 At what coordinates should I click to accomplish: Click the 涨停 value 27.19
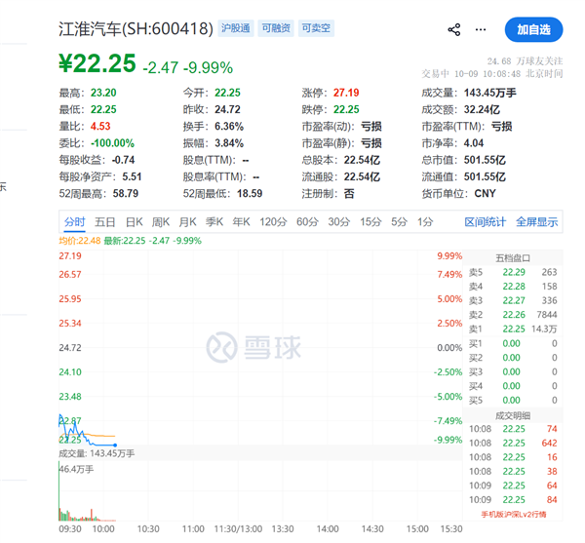pyautogui.click(x=346, y=93)
